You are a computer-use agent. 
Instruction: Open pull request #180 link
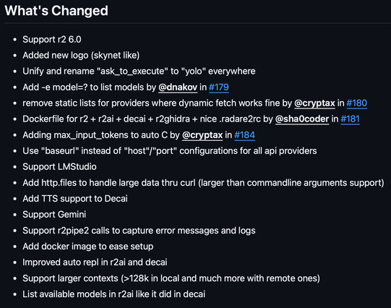point(356,103)
